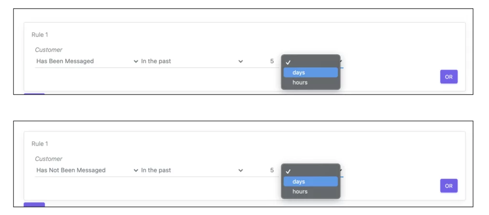
Task: Choose "days" in the Has Been Messaged unit menu
Action: [x=310, y=72]
